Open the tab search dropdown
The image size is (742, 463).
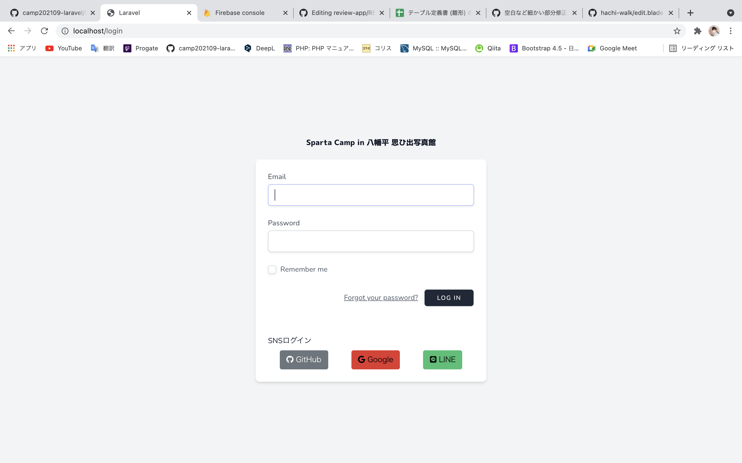click(731, 13)
